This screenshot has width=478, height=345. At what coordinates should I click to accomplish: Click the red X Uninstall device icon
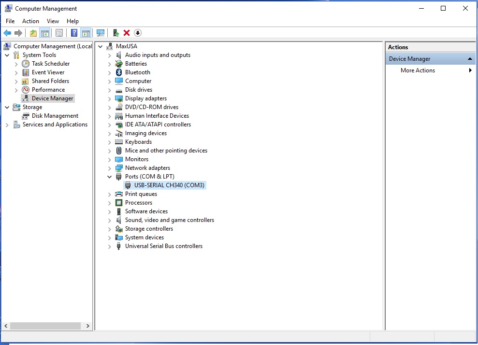127,33
